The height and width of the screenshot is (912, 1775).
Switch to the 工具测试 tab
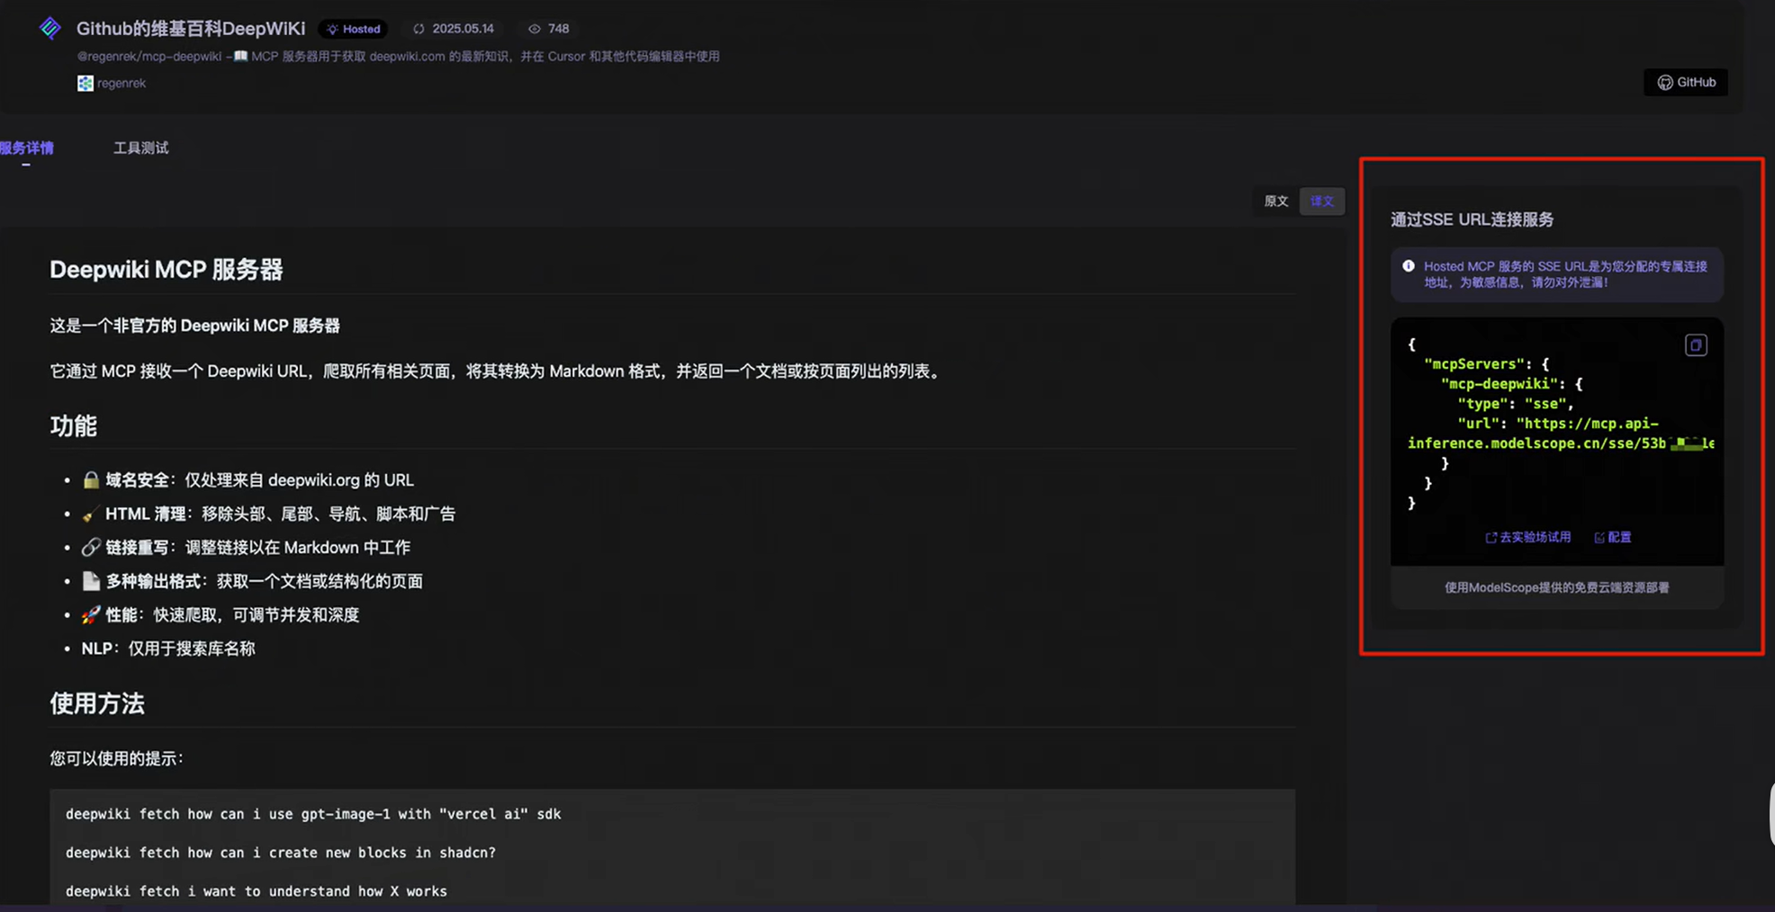point(140,148)
